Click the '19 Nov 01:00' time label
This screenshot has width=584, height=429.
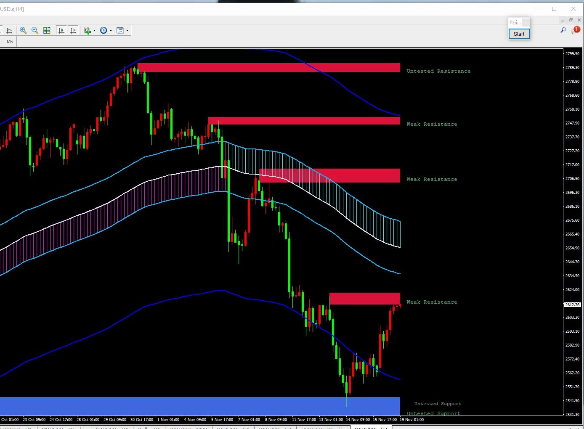point(411,420)
